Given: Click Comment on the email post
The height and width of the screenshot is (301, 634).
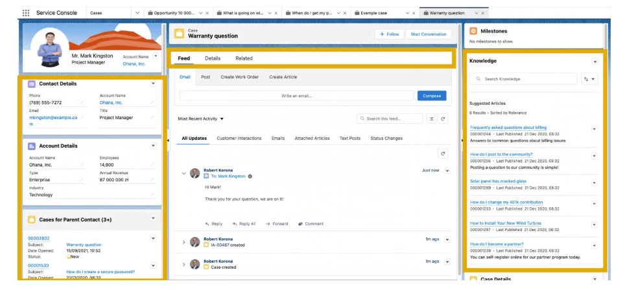Looking at the screenshot, I should click(311, 224).
